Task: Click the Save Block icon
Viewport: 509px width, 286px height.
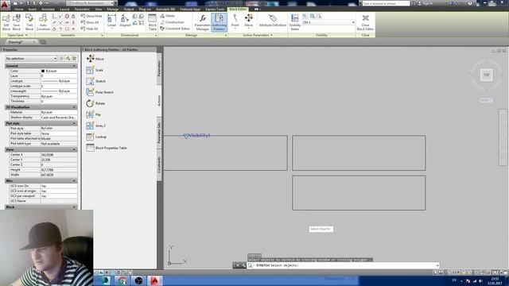Action: 16,22
